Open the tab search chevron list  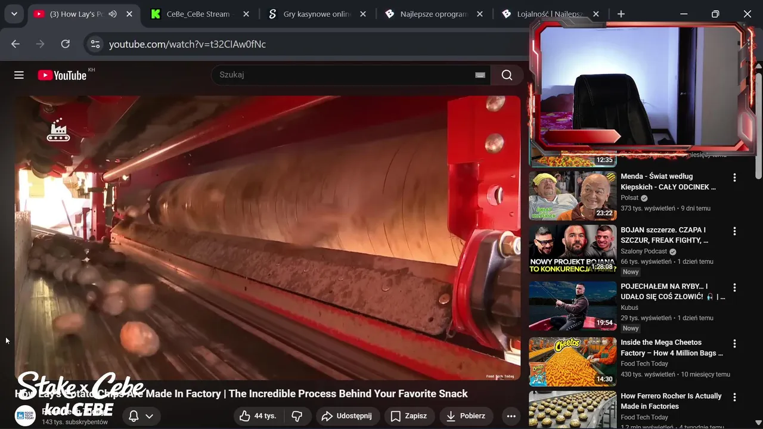point(14,14)
